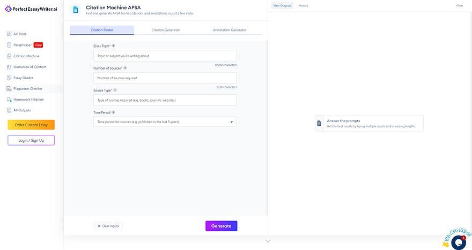472x250 pixels.
Task: Click the Humanize AI Content icon
Action: click(x=9, y=67)
